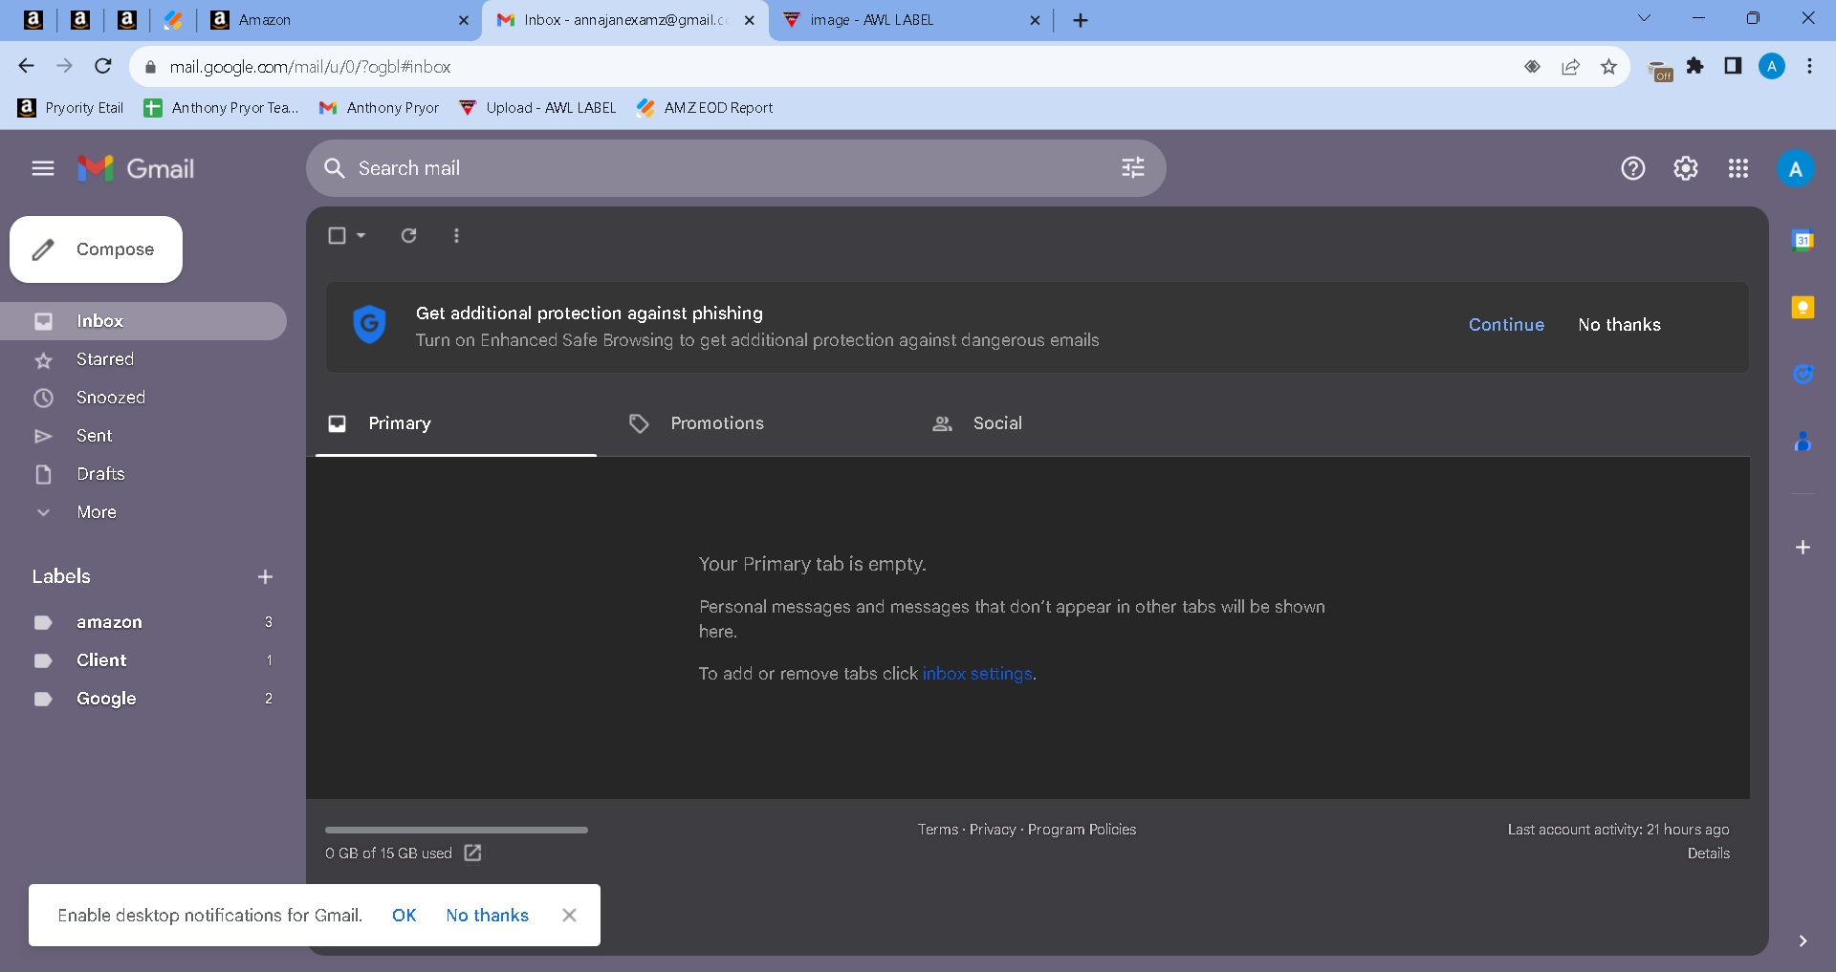1836x972 pixels.
Task: Open Upload - AWL LABEL bookmark
Action: (x=537, y=108)
